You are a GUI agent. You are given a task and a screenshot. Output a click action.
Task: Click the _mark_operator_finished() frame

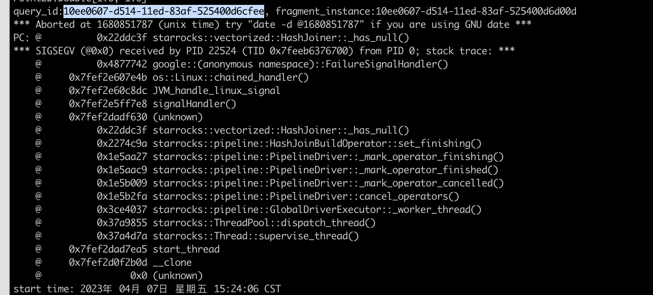click(325, 170)
